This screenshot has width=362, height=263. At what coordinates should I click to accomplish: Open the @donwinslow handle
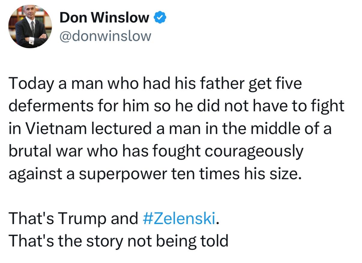click(x=105, y=36)
